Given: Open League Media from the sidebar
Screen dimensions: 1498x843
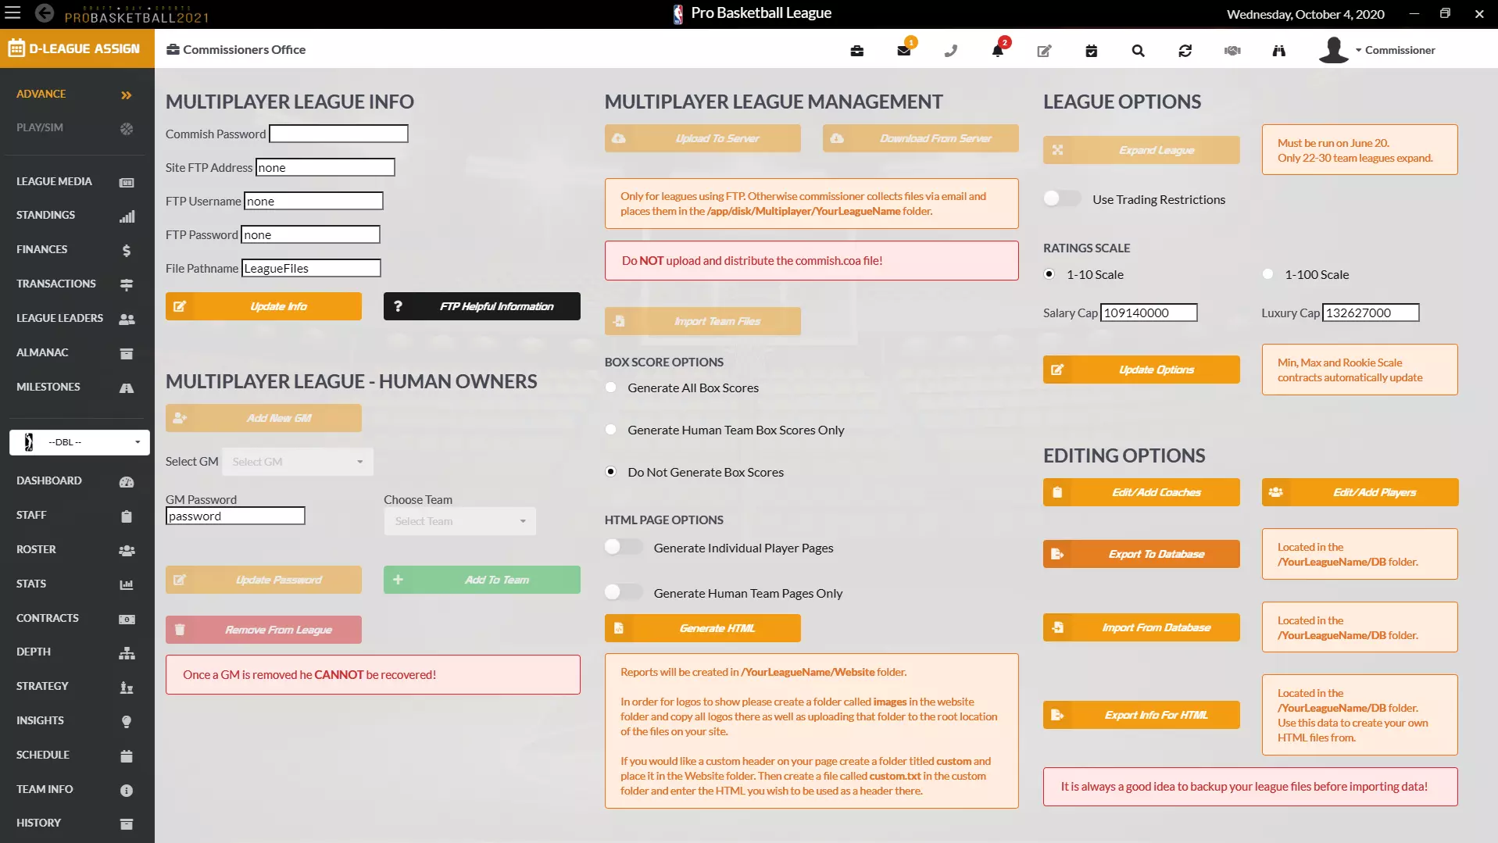Looking at the screenshot, I should 77,181.
